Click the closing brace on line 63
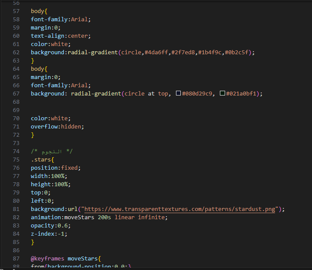The image size is (312, 270). [33, 61]
